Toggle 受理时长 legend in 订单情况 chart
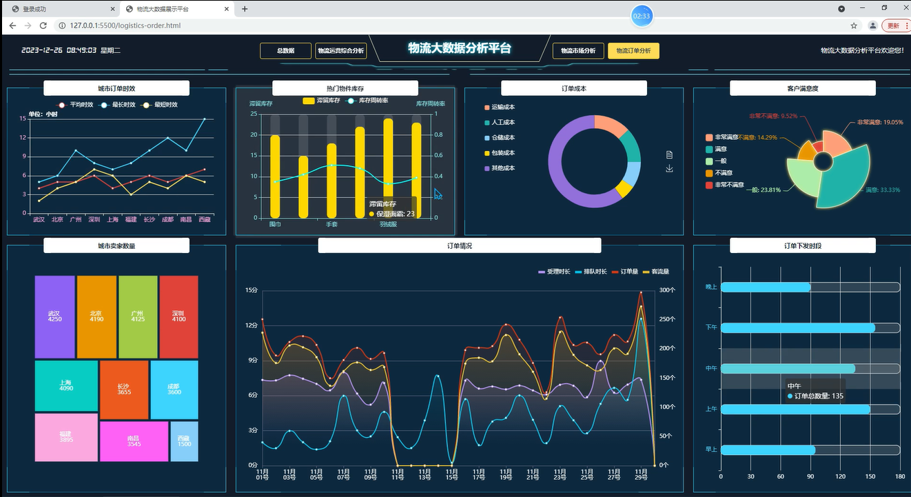 coord(554,272)
